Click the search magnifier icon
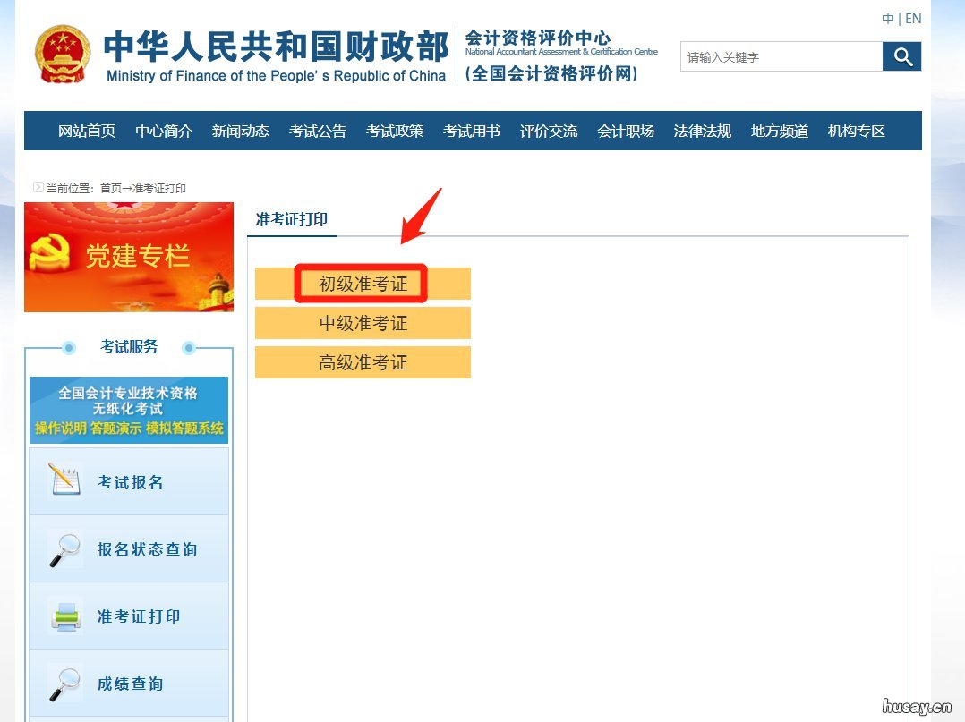 pos(901,55)
